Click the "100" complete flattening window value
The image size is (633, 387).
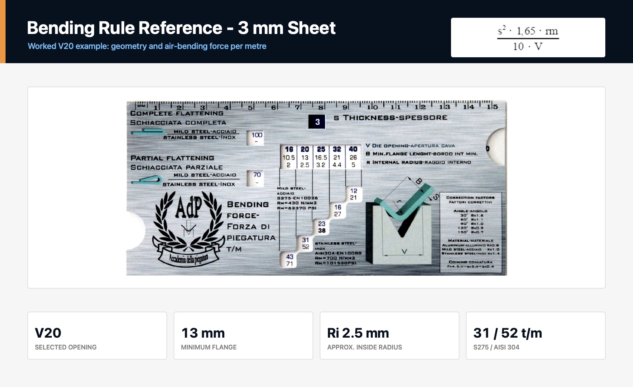(x=257, y=135)
